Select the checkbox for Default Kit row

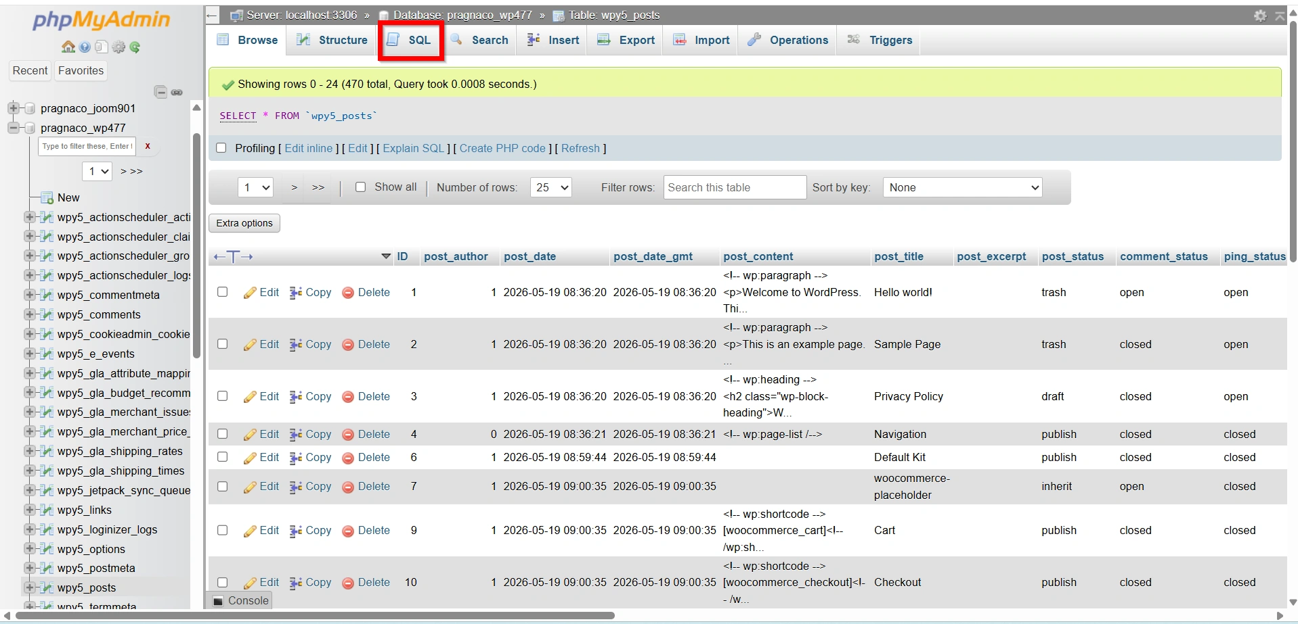coord(222,457)
